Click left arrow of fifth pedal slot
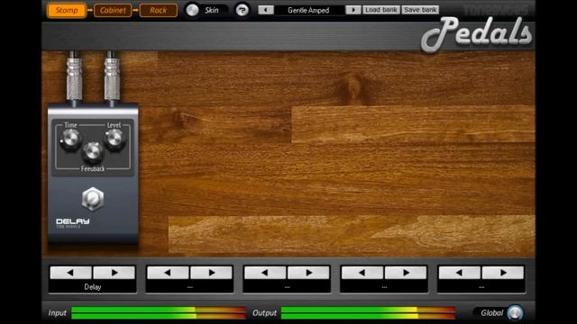577x324 pixels. point(459,273)
